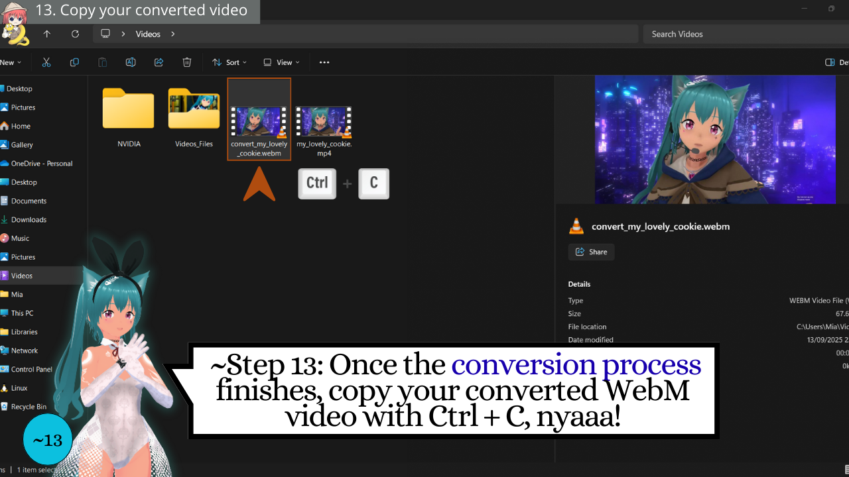Click the Delete trash icon
The height and width of the screenshot is (477, 849).
click(187, 62)
